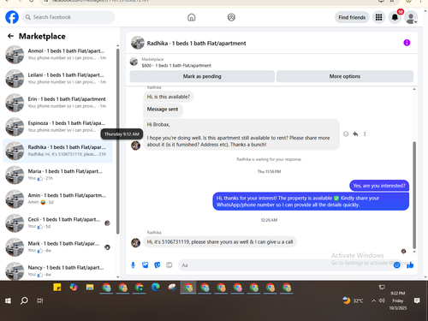The height and width of the screenshot is (321, 428).
Task: Open the $800 Marketplace listing link
Action: pyautogui.click(x=176, y=65)
